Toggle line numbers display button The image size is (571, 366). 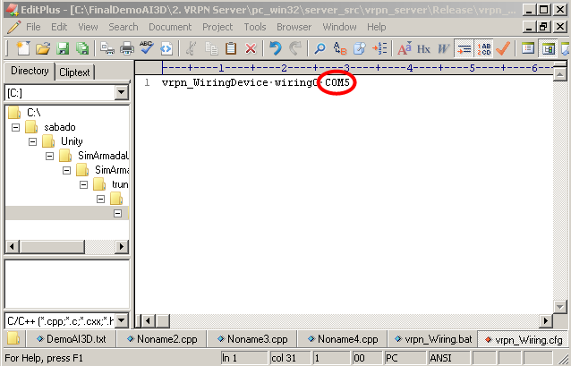484,48
